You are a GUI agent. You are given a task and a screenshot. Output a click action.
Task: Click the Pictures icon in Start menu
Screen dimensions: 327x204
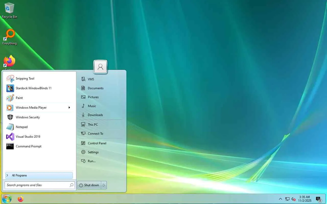(x=83, y=97)
